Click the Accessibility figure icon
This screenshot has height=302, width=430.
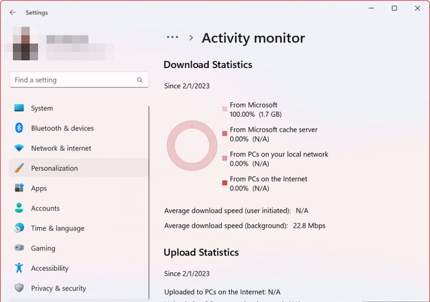pyautogui.click(x=19, y=268)
